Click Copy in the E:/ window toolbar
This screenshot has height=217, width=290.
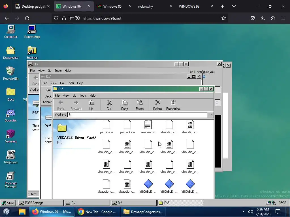pos(124,105)
